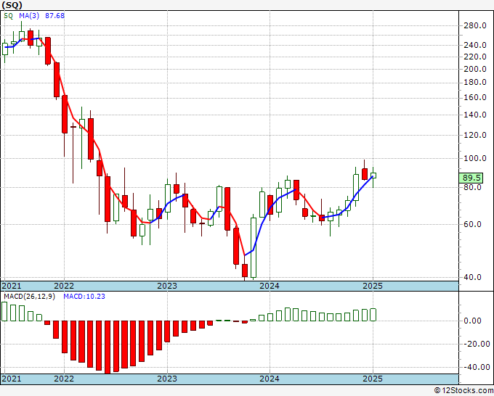
Task: Click the 120.0 price axis label
Action: 475,135
